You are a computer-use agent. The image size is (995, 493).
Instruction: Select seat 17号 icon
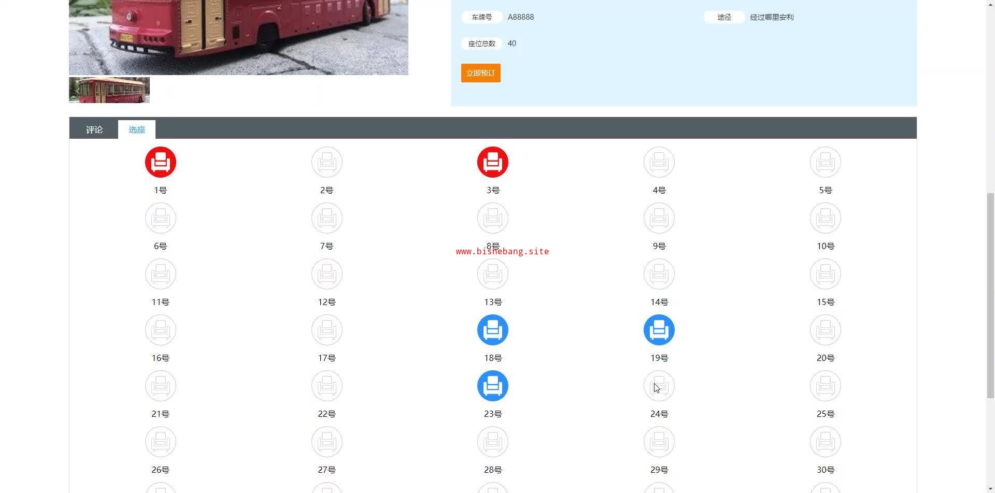(327, 330)
